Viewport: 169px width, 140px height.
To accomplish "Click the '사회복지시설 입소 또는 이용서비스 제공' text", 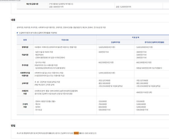I will tap(49, 73).
